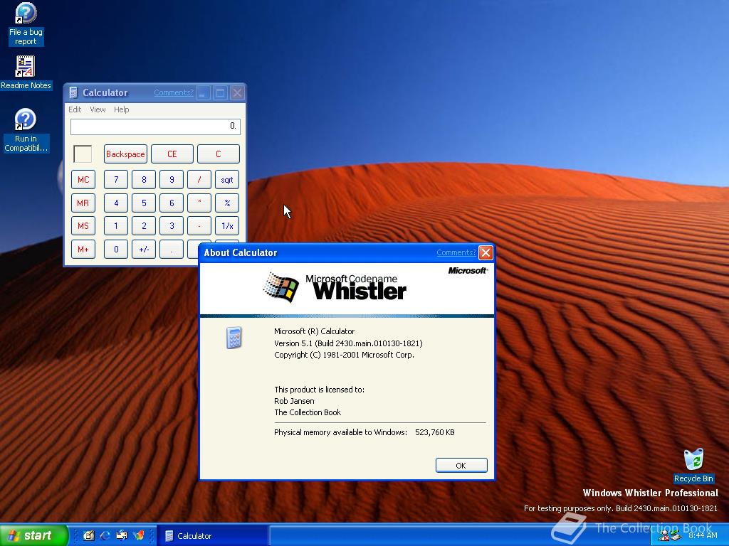This screenshot has height=546, width=729.
Task: Click digit 4 on the Calculator
Action: pos(116,203)
